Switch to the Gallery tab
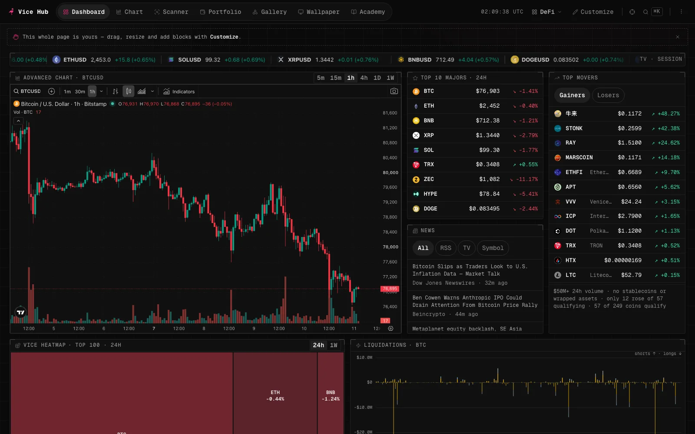This screenshot has width=695, height=434. tap(269, 12)
